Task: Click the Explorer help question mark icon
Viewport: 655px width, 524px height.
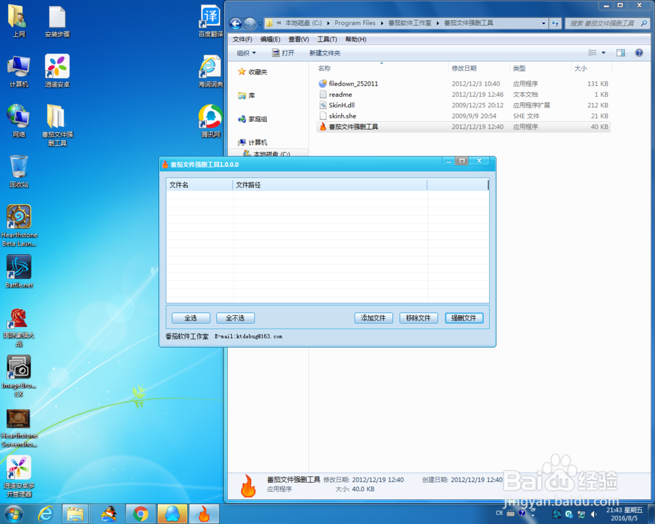Action: click(x=639, y=52)
